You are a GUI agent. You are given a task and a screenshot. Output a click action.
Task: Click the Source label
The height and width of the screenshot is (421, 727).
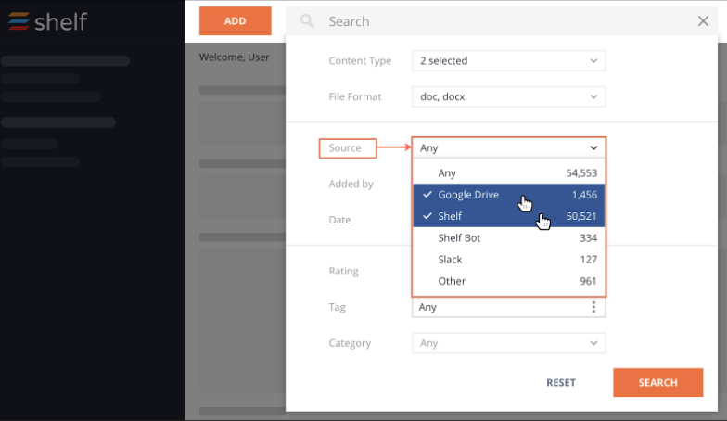pyautogui.click(x=345, y=148)
